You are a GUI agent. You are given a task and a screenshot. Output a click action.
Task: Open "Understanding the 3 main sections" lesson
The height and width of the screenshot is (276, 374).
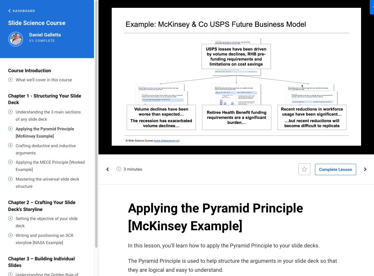[48, 116]
